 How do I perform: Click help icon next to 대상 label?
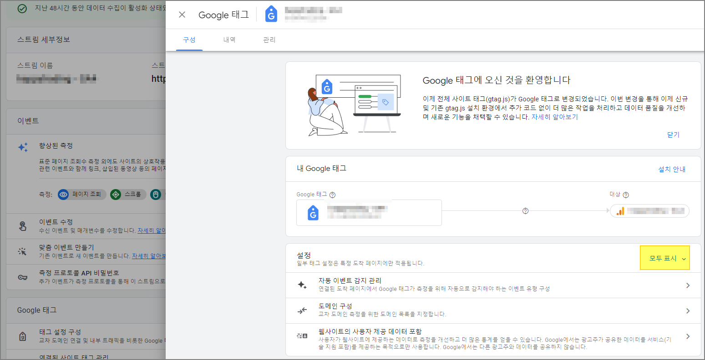tap(626, 195)
